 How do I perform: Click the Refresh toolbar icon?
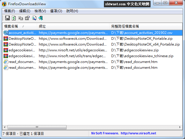tap(14, 18)
